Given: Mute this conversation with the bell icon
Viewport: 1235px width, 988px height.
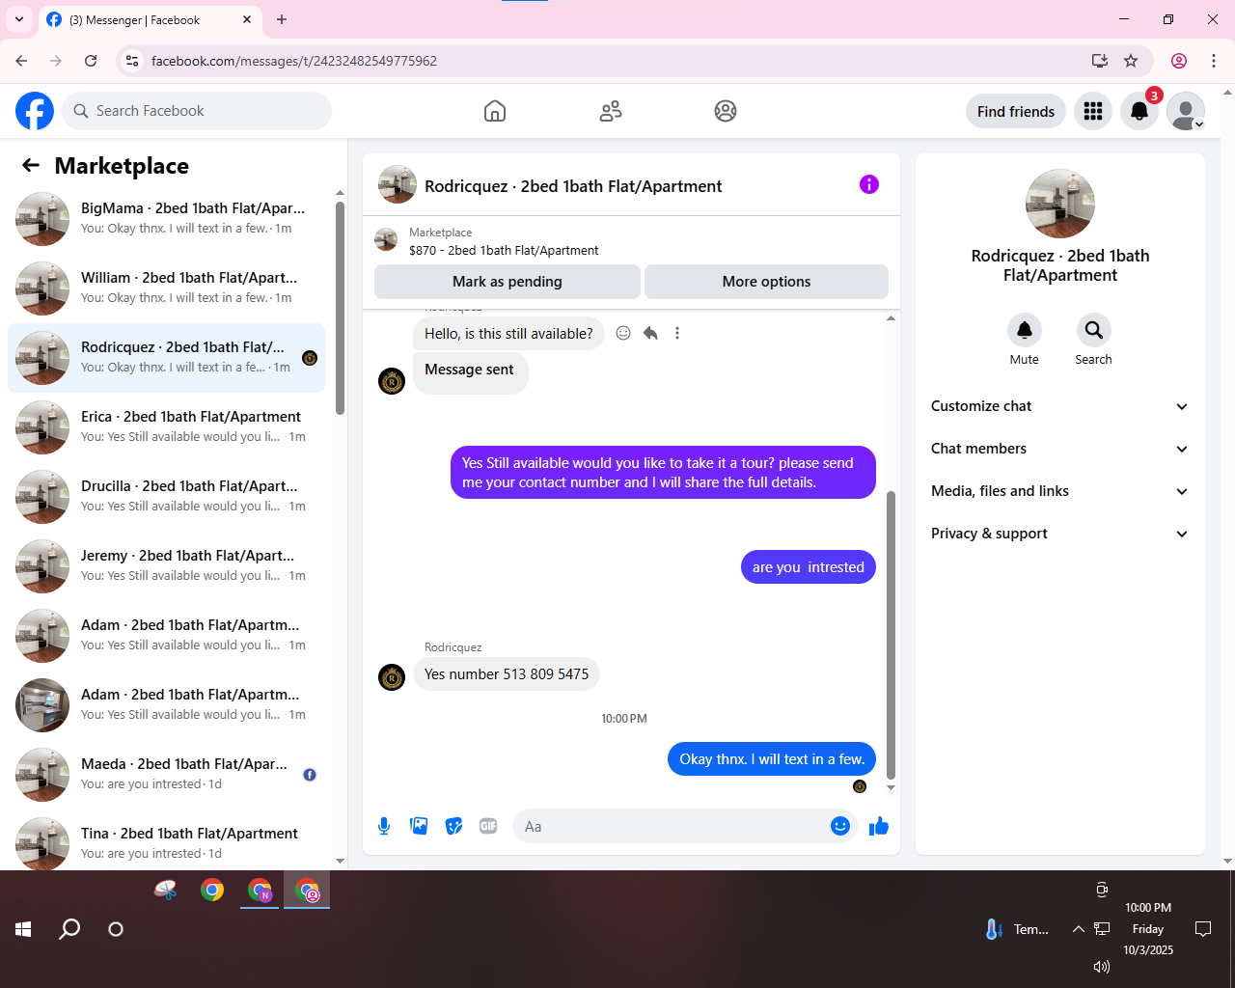Looking at the screenshot, I should tap(1025, 330).
